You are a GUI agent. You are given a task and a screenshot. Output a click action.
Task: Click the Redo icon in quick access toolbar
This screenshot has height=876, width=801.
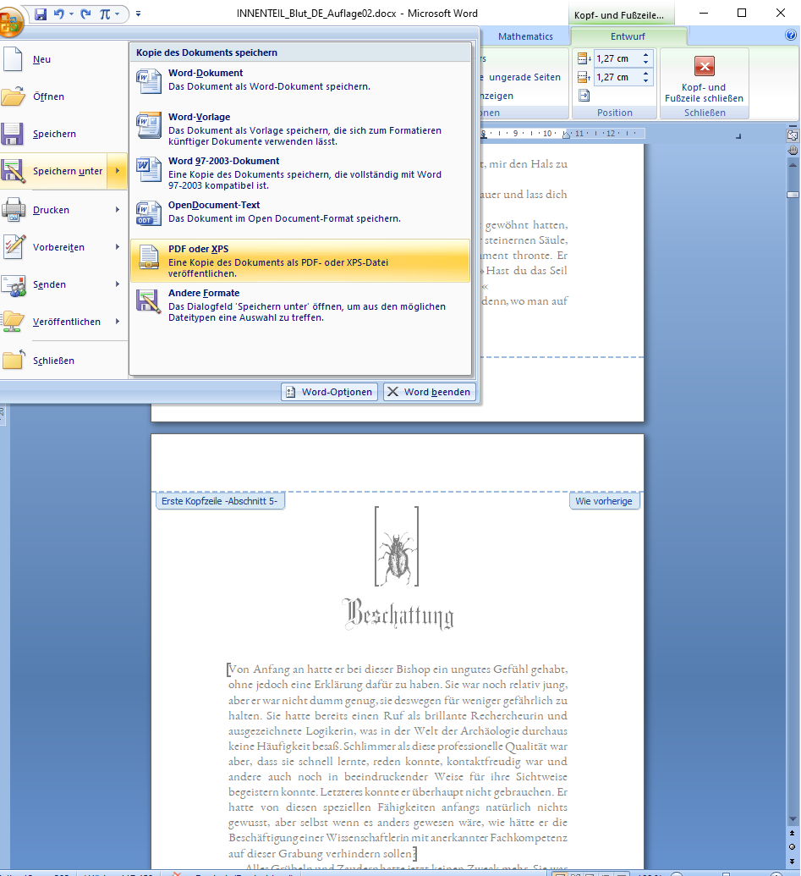pos(86,14)
